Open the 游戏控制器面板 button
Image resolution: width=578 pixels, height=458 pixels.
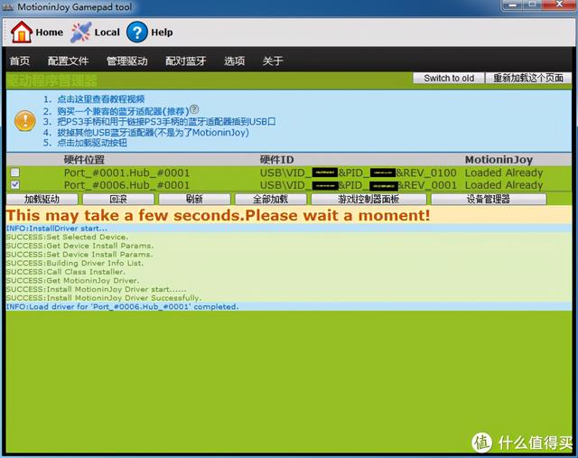[368, 199]
